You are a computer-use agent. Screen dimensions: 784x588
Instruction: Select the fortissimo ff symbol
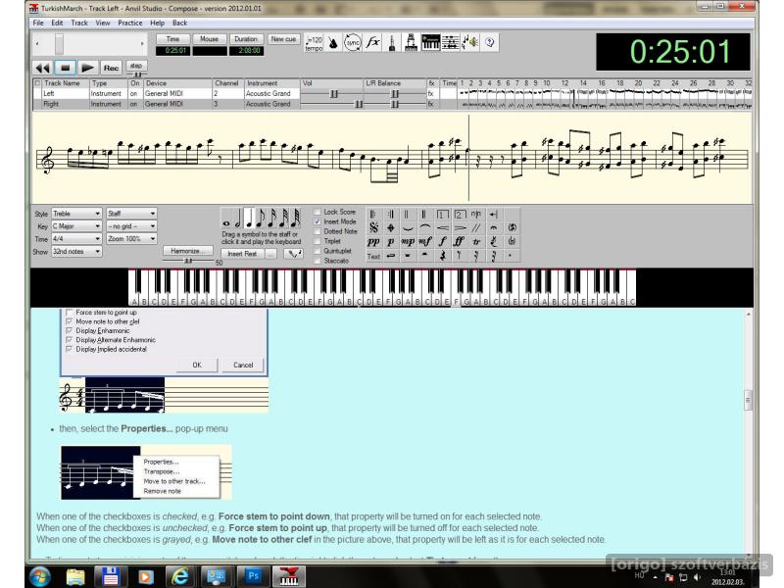click(x=459, y=241)
